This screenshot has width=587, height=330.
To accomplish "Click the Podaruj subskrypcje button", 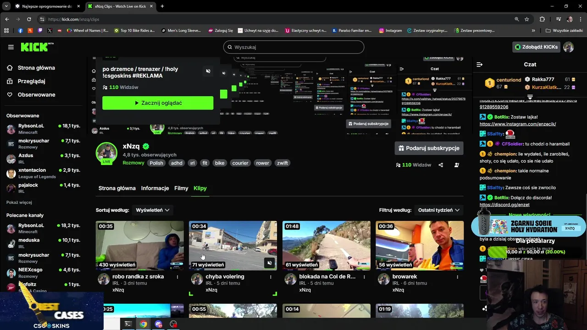I will [429, 148].
